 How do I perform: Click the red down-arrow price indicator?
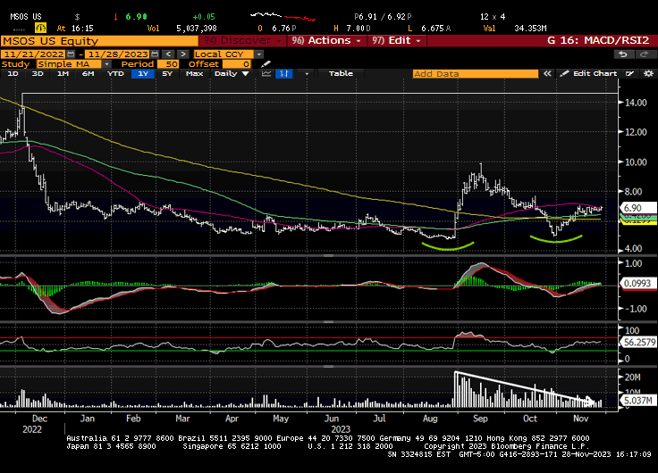[x=115, y=17]
